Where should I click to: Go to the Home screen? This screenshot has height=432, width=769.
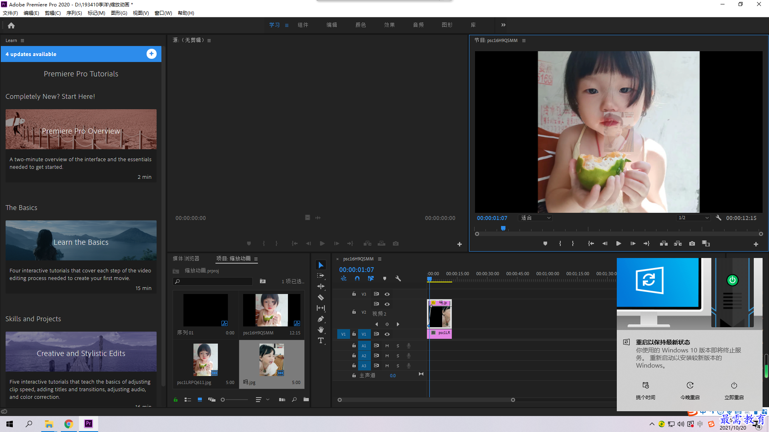(x=11, y=25)
